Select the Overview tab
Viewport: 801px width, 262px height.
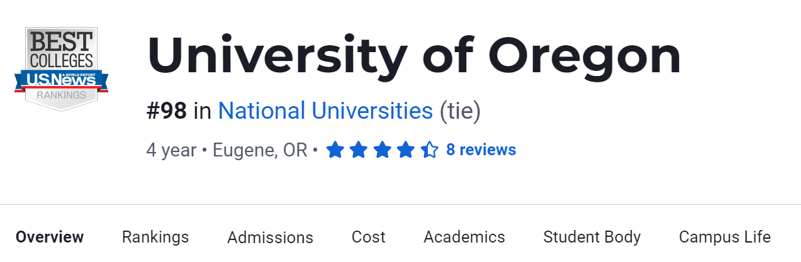pyautogui.click(x=50, y=237)
